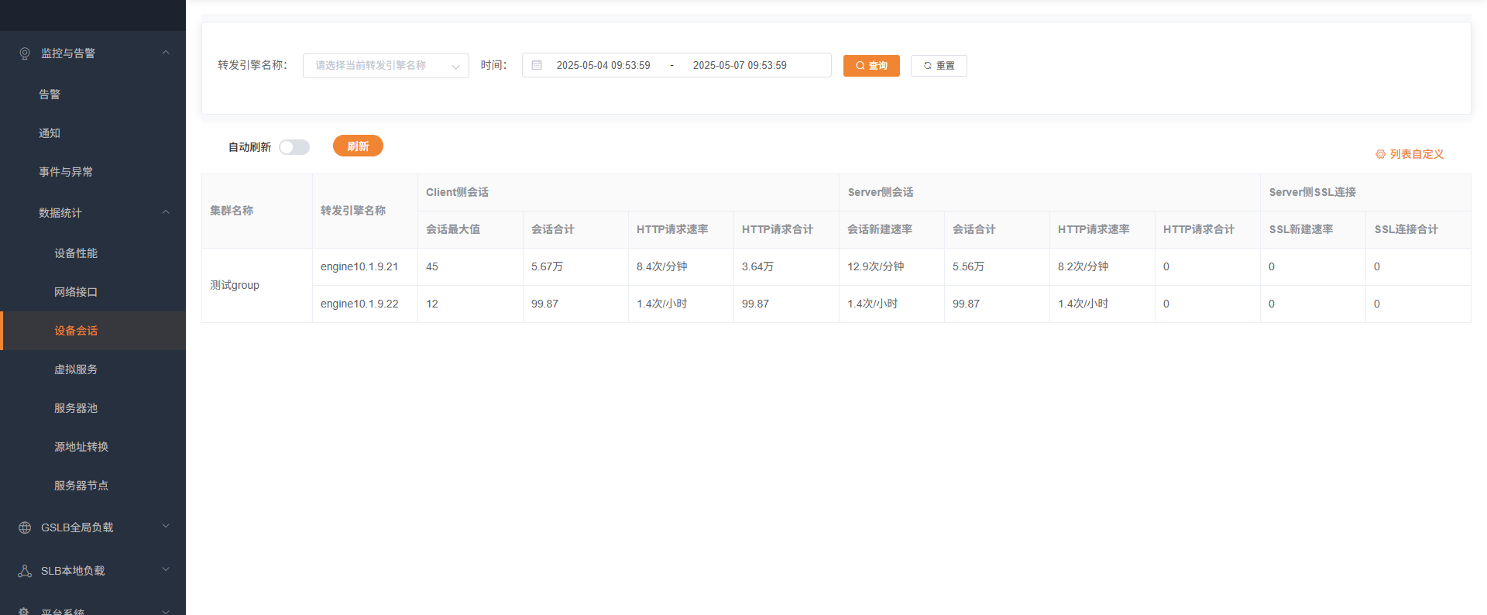Click the 重置 reset button
This screenshot has width=1487, height=615.
click(x=939, y=66)
